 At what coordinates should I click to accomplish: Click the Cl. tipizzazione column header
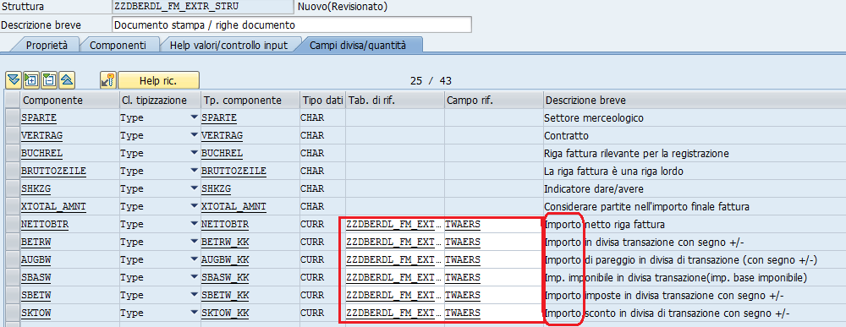(159, 101)
